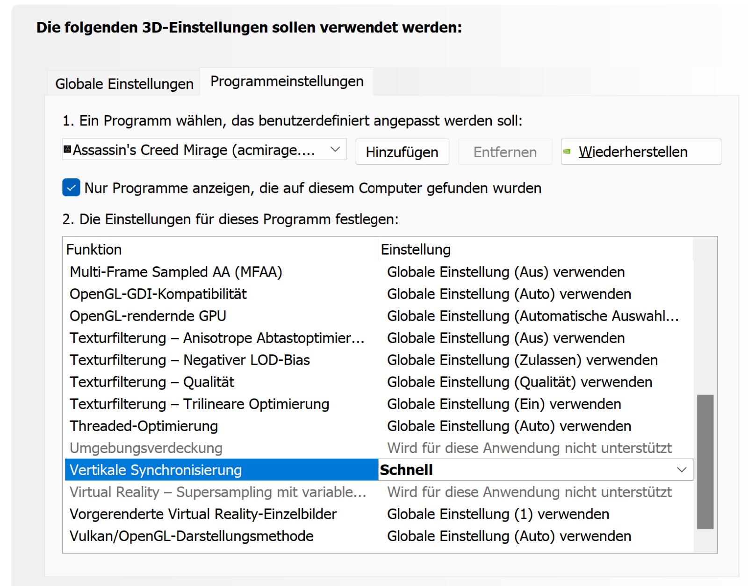Screen dimensions: 748x586
Task: Click the settings list scrollbar thumb
Action: [x=705, y=461]
